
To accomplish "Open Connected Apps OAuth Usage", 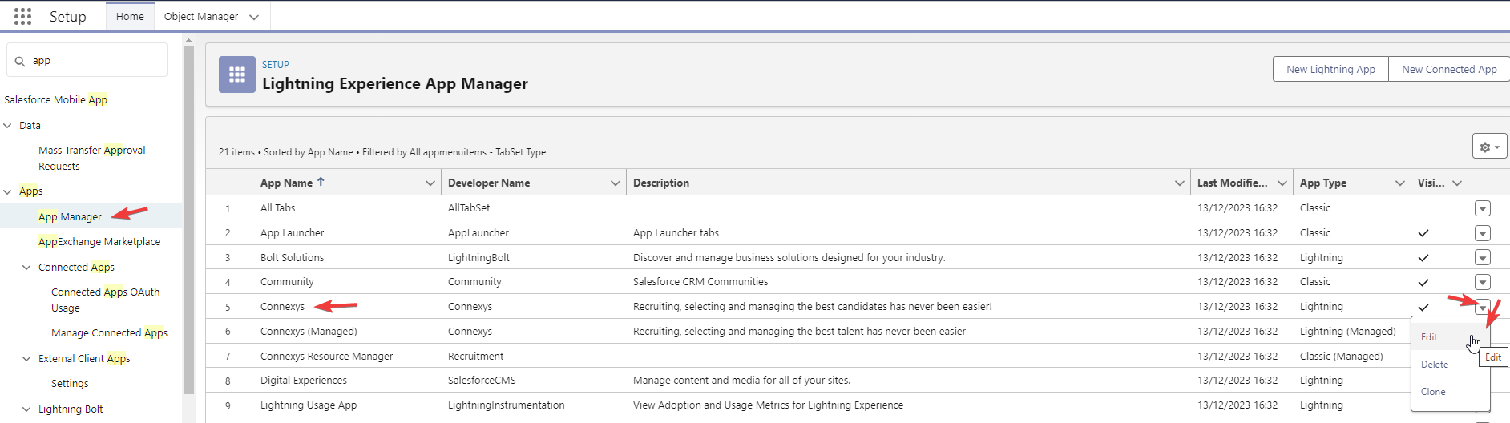I will pos(105,300).
